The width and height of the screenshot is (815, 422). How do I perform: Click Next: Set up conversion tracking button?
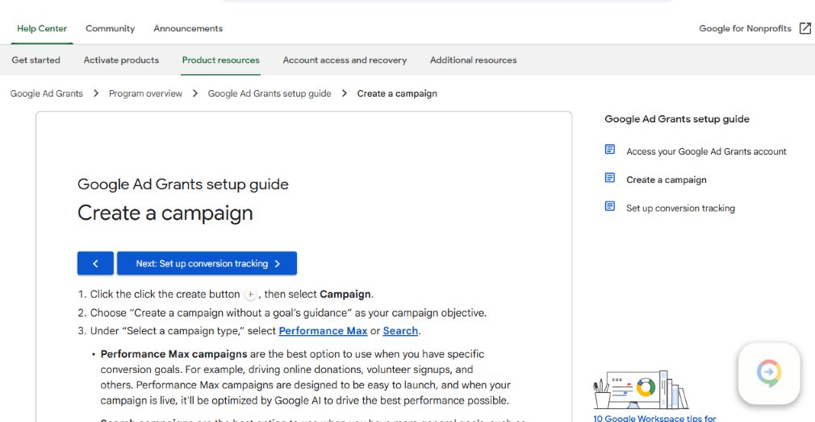207,263
